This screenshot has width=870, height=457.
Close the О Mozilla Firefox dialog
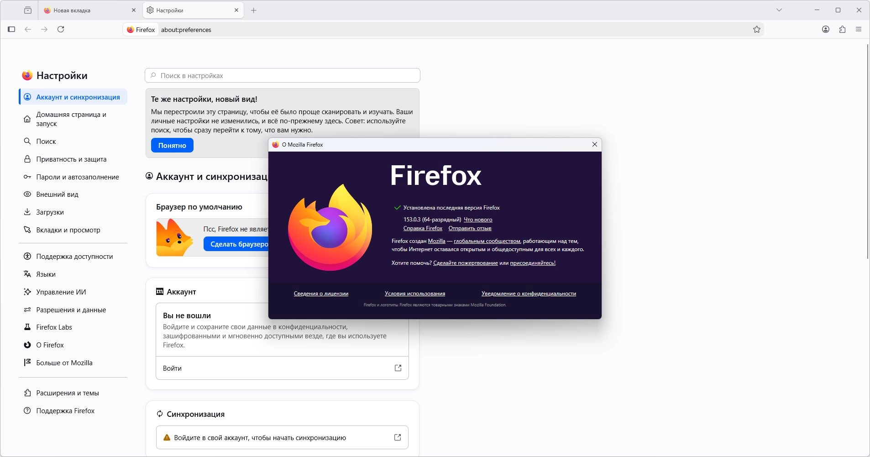[594, 144]
